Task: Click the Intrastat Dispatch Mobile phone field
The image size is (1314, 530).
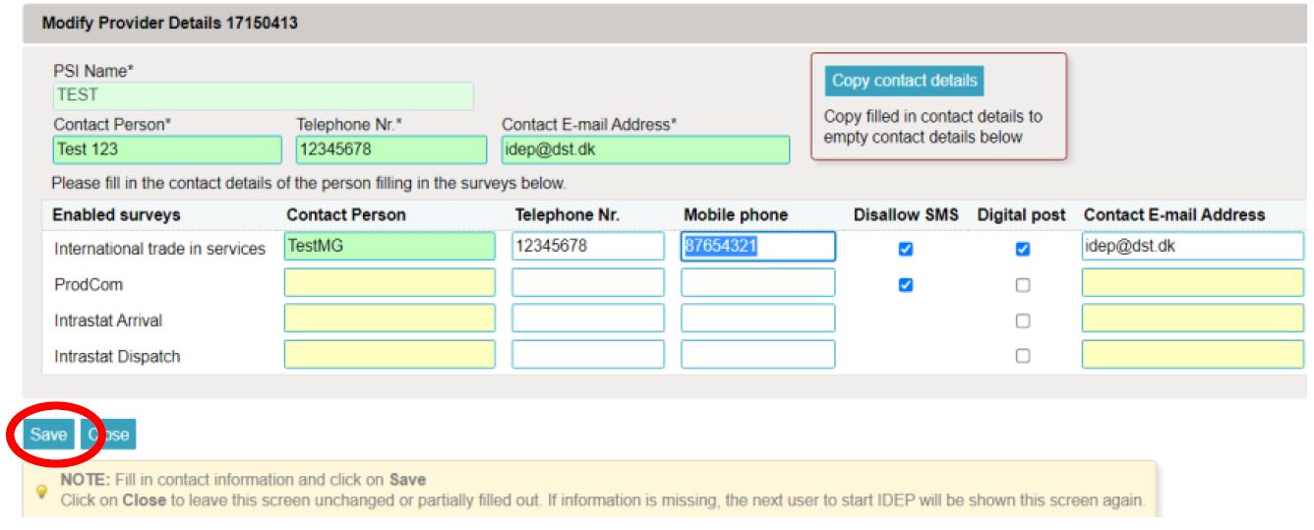Action: pos(757,354)
